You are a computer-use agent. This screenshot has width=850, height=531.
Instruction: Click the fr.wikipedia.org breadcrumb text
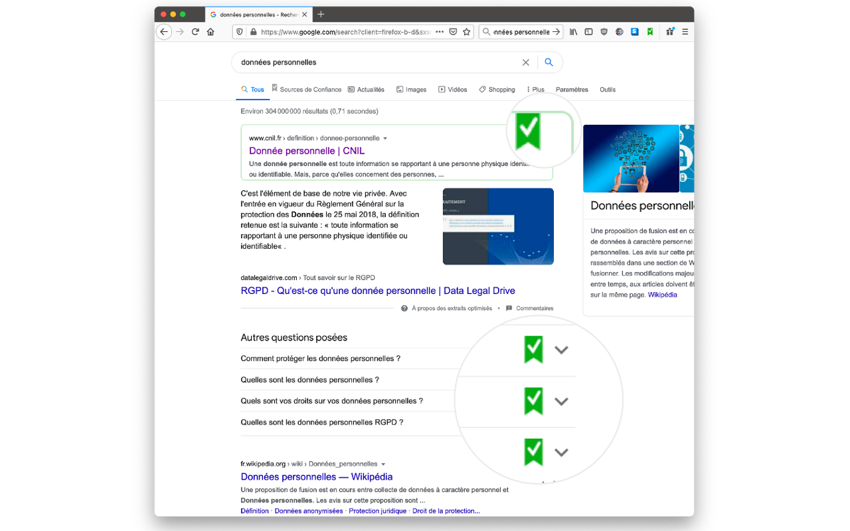tap(263, 464)
